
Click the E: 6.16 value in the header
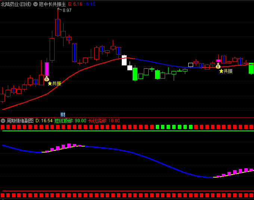(75, 4)
